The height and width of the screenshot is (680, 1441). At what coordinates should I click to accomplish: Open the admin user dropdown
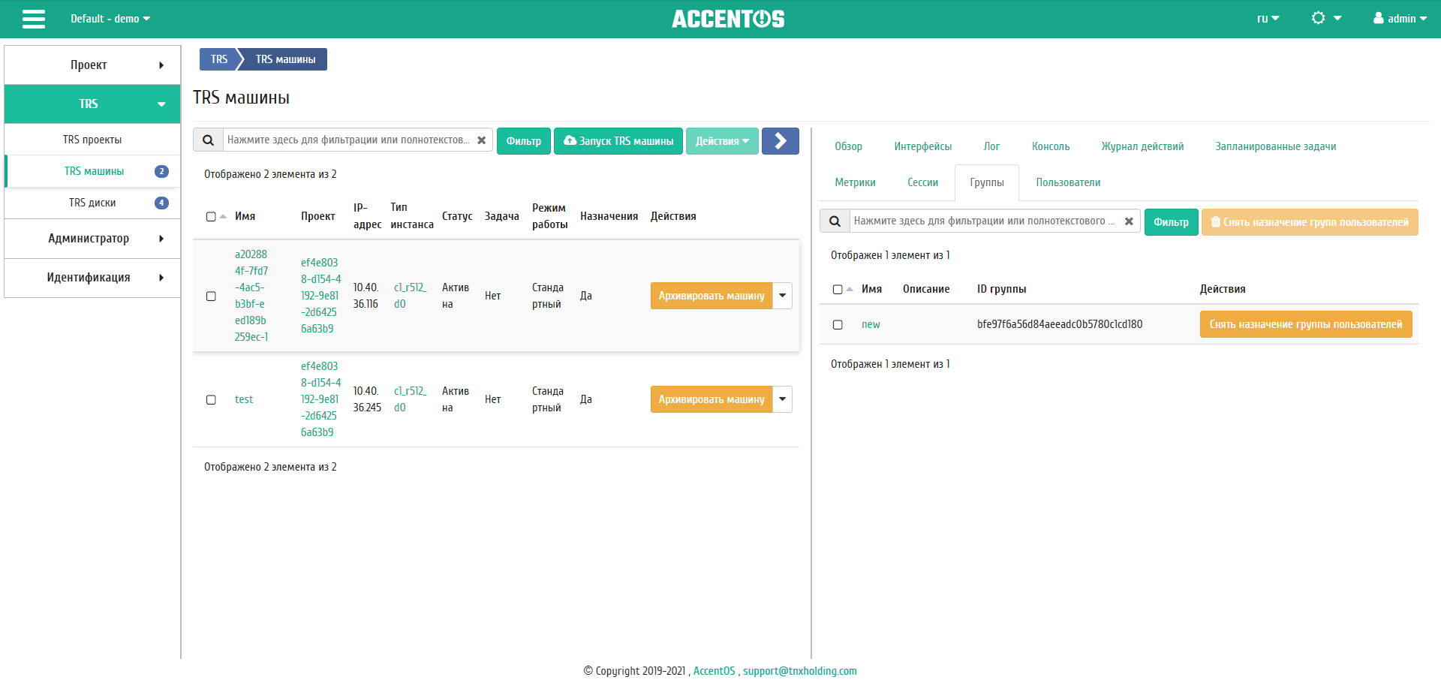point(1400,19)
